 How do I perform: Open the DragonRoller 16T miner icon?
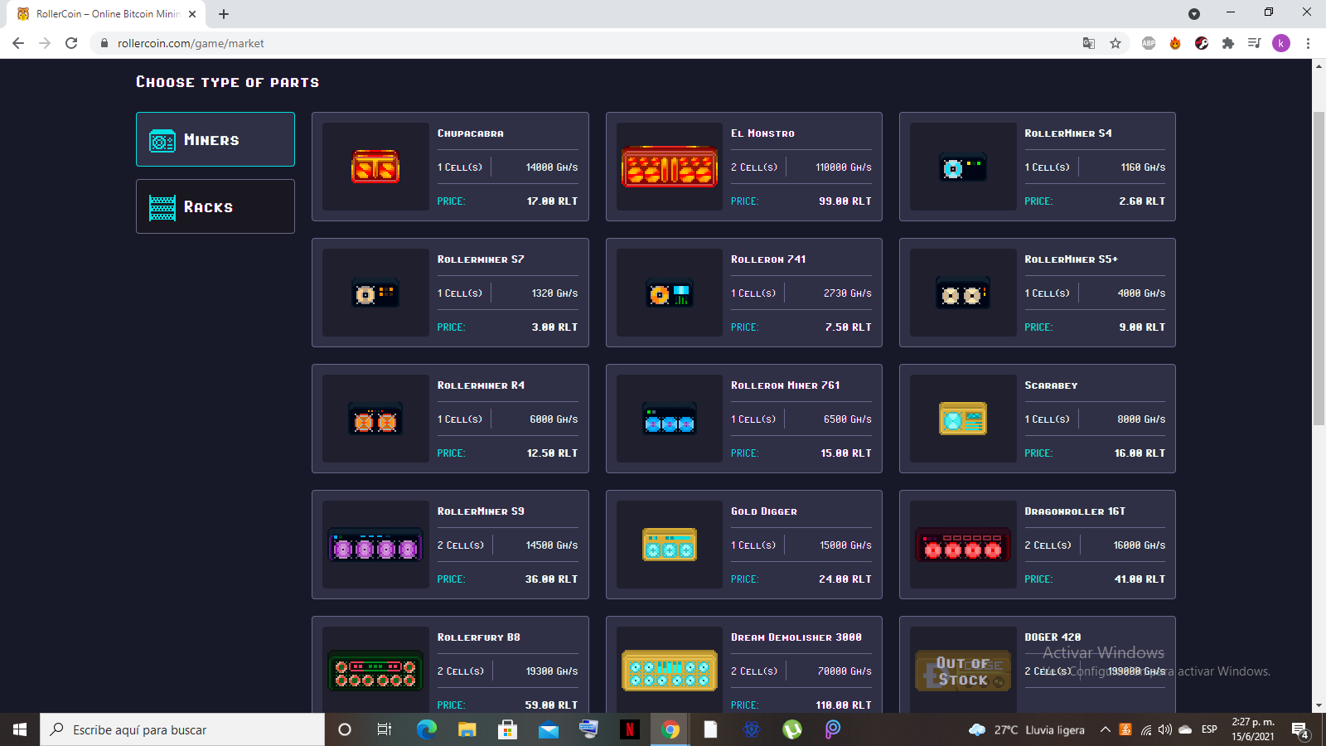[963, 545]
